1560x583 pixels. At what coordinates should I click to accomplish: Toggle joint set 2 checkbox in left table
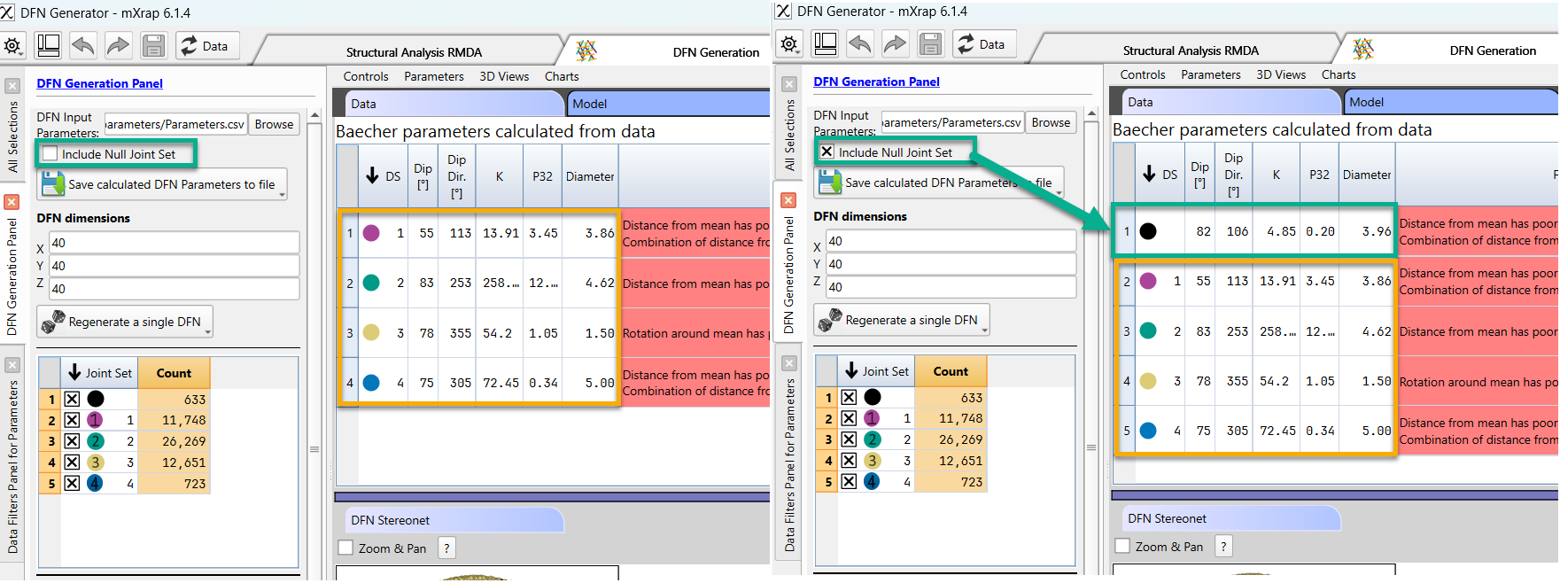pos(73,441)
